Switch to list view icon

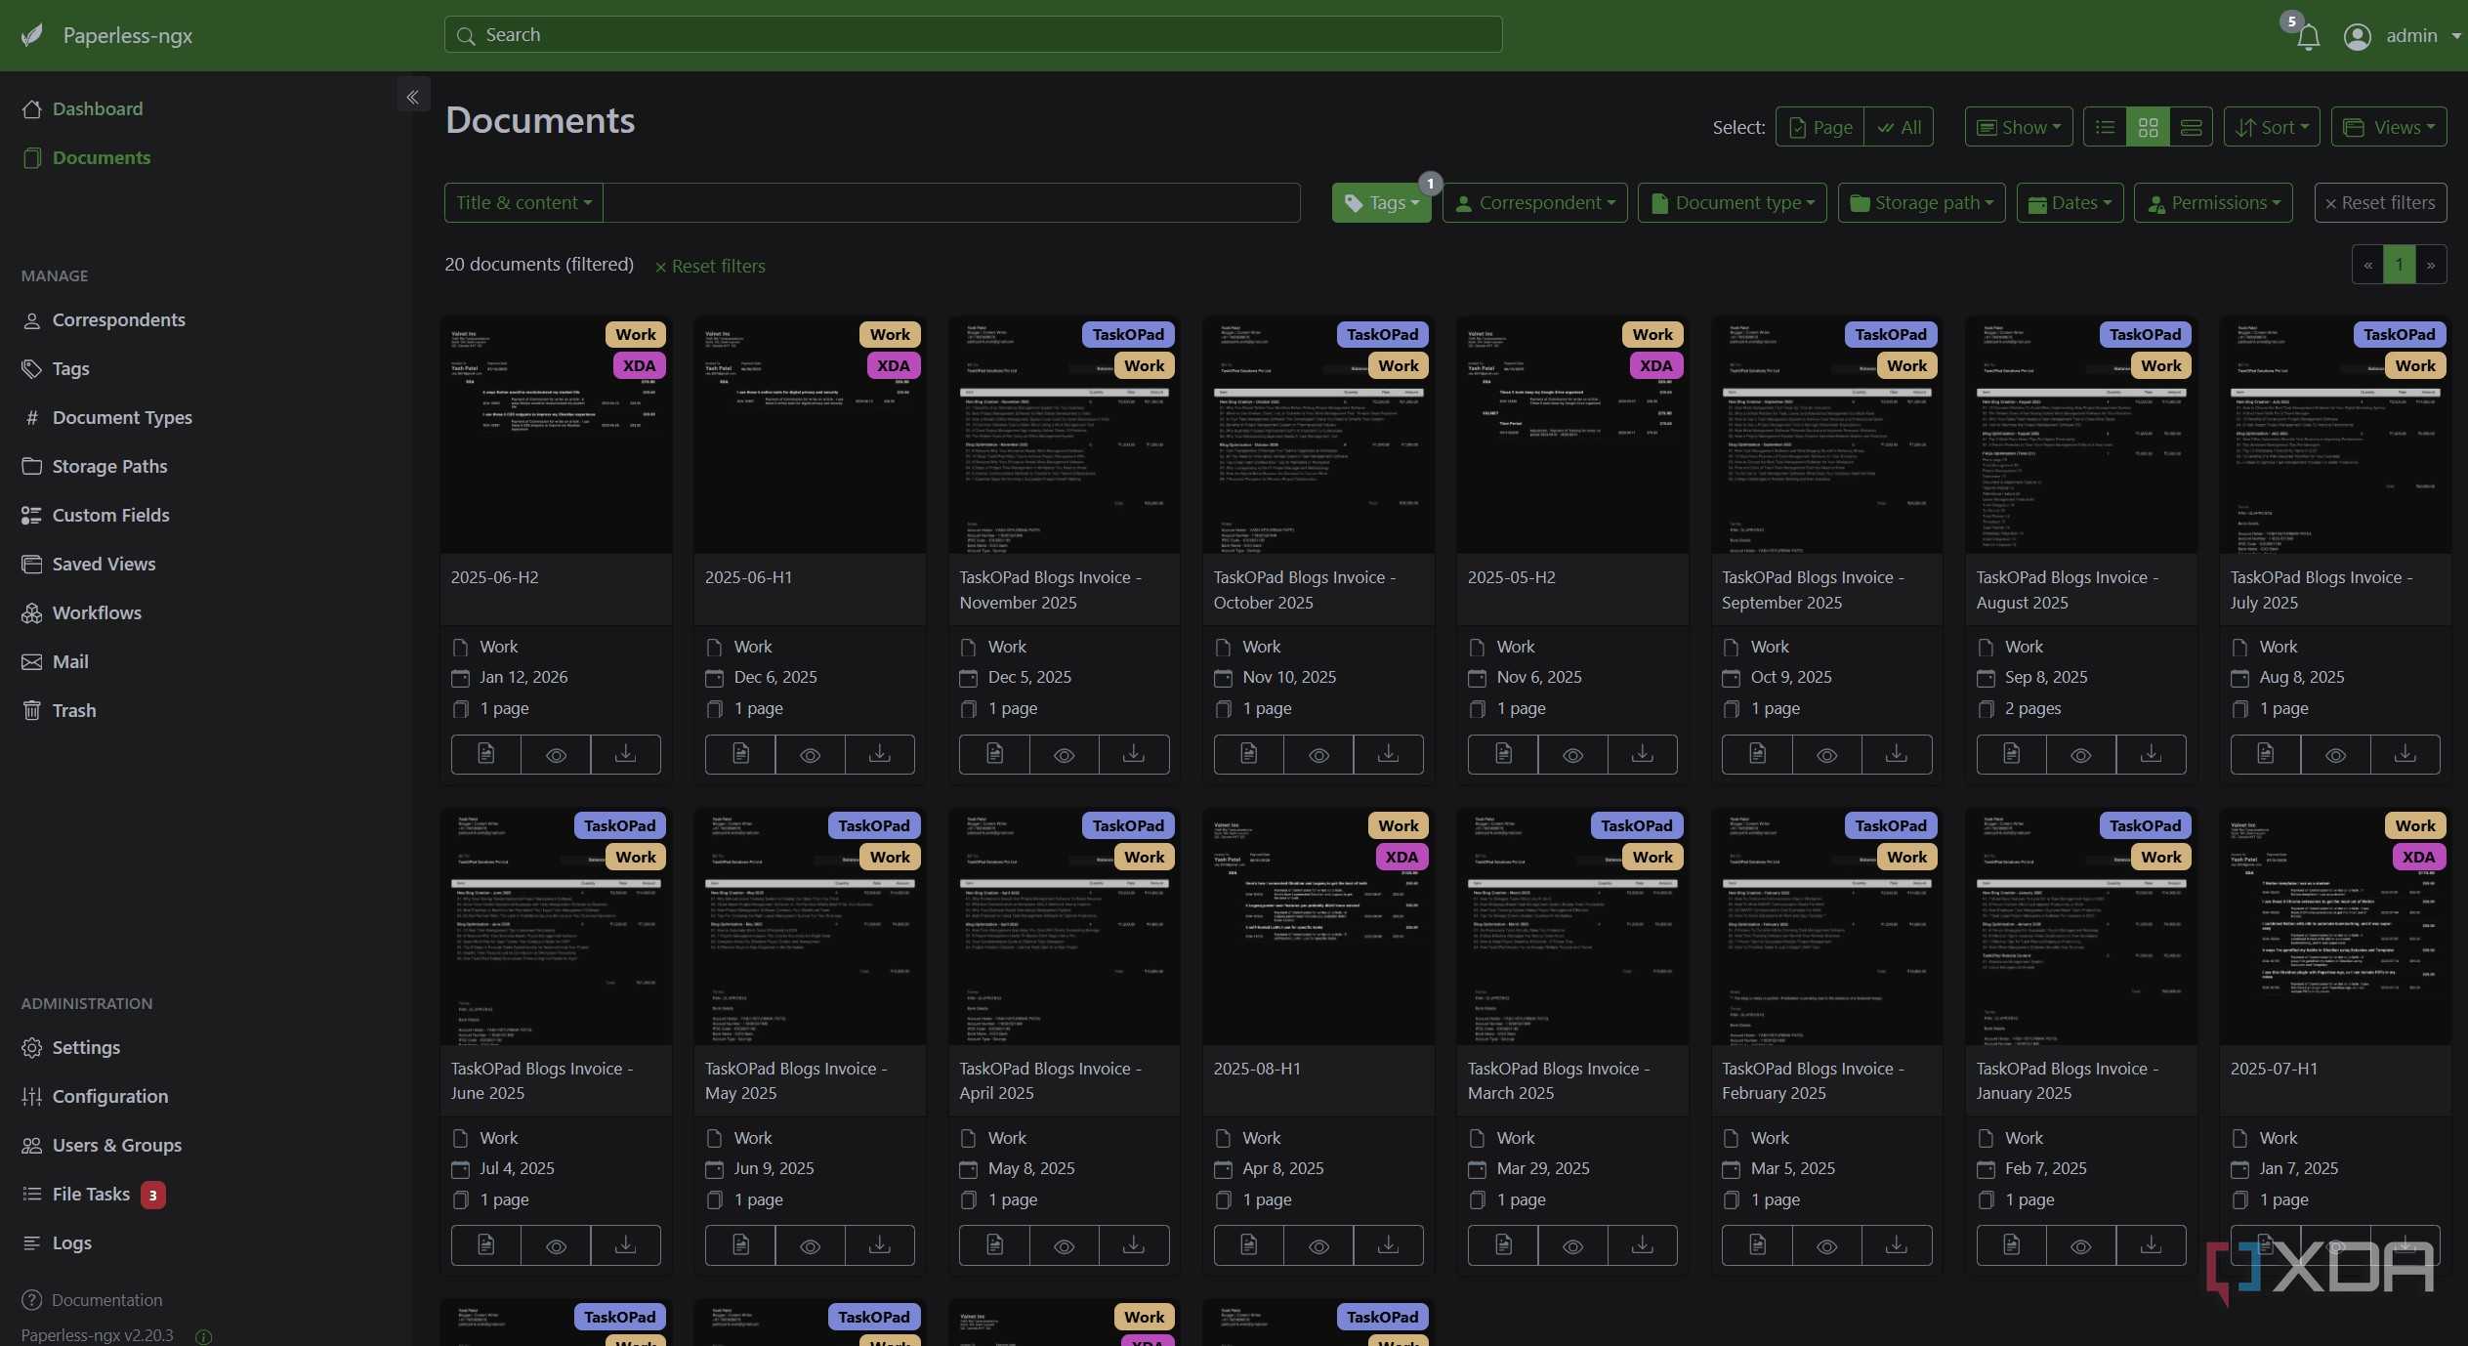click(2105, 127)
